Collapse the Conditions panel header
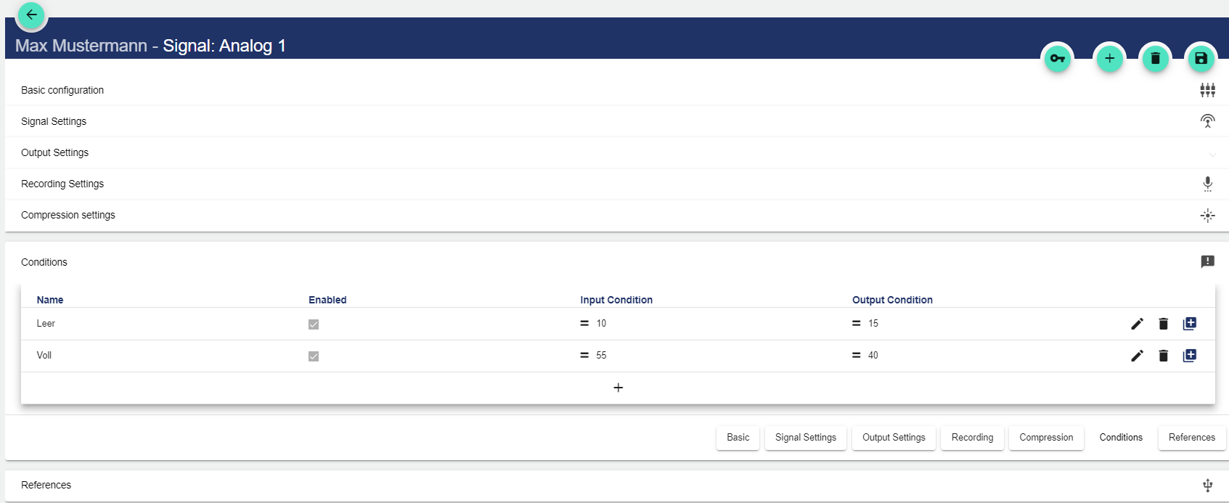The height and width of the screenshot is (503, 1229). coord(44,262)
